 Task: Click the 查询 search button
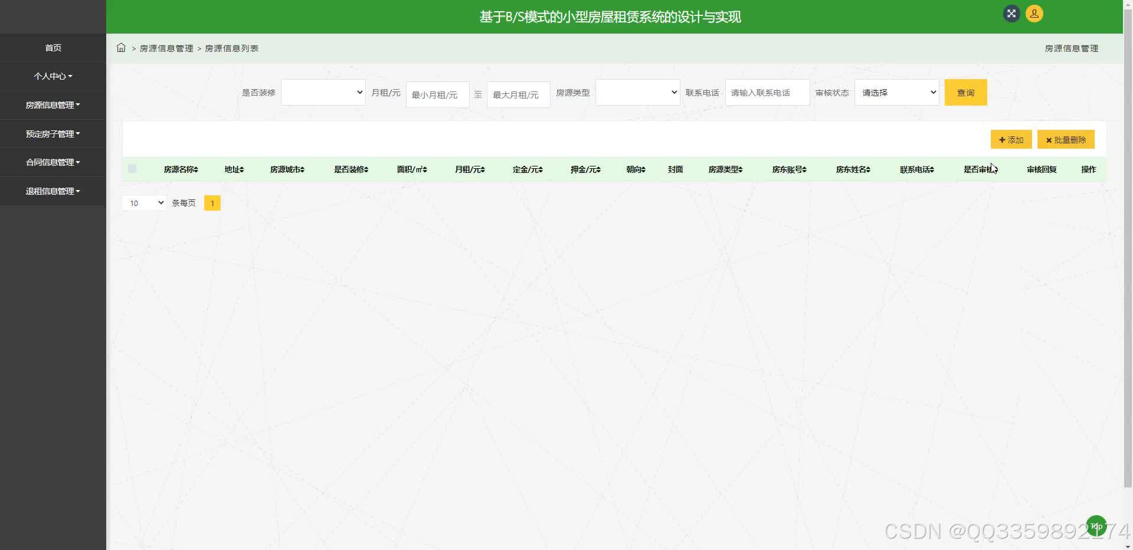966,93
